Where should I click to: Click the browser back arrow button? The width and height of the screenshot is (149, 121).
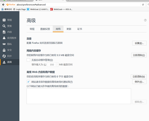[3, 5]
